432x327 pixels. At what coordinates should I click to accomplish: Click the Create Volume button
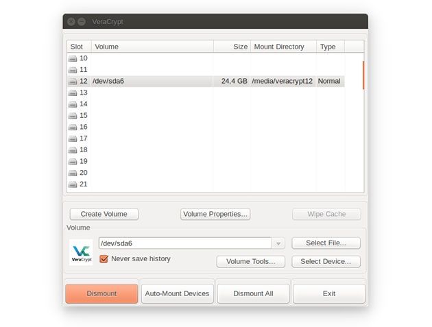[x=104, y=214]
